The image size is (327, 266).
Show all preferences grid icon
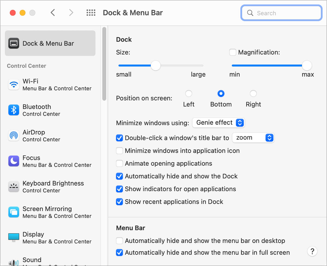[x=91, y=13]
